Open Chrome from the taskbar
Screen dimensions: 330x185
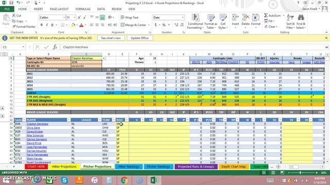[124, 180]
